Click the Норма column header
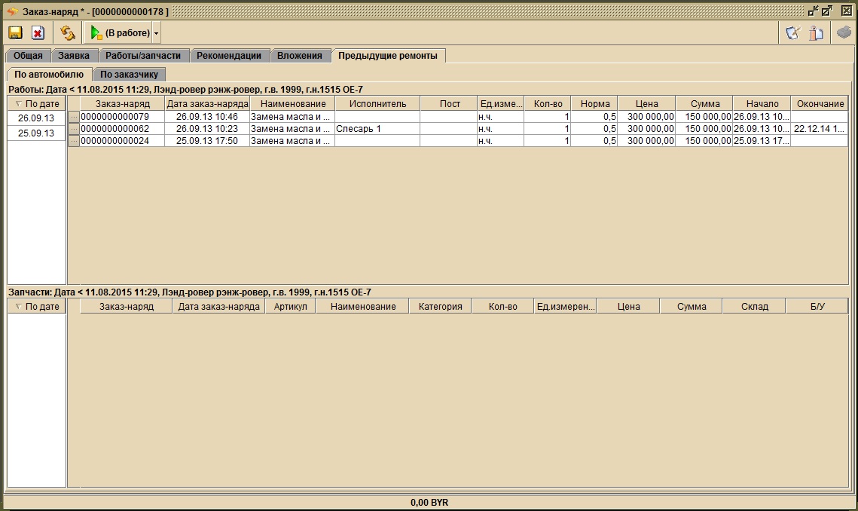The width and height of the screenshot is (858, 511). (595, 103)
